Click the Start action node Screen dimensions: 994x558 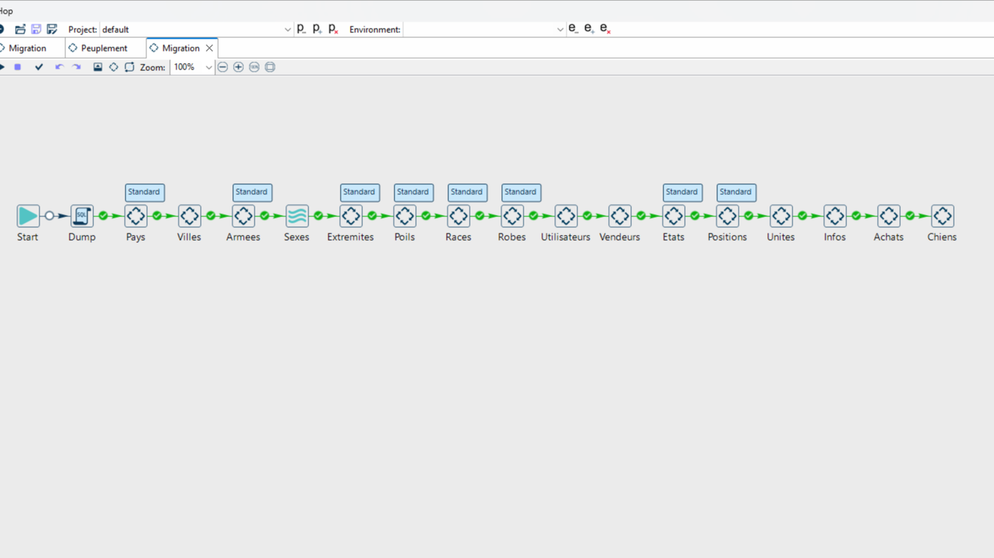click(28, 216)
